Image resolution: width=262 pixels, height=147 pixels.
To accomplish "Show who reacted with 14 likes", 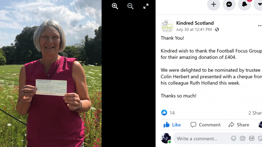I will pyautogui.click(x=168, y=113).
